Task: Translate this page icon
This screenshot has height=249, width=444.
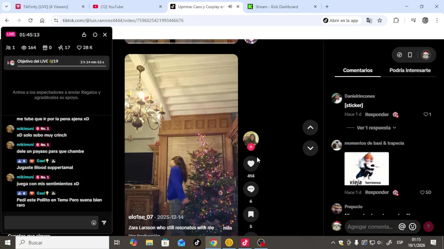Action: (369, 20)
